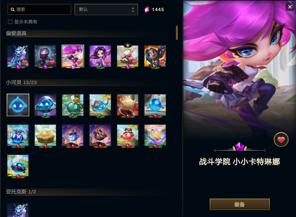Viewport: 296px width, 217px height.
Task: Toggle favorite heart on large Katarina preview
Action: [x=281, y=140]
